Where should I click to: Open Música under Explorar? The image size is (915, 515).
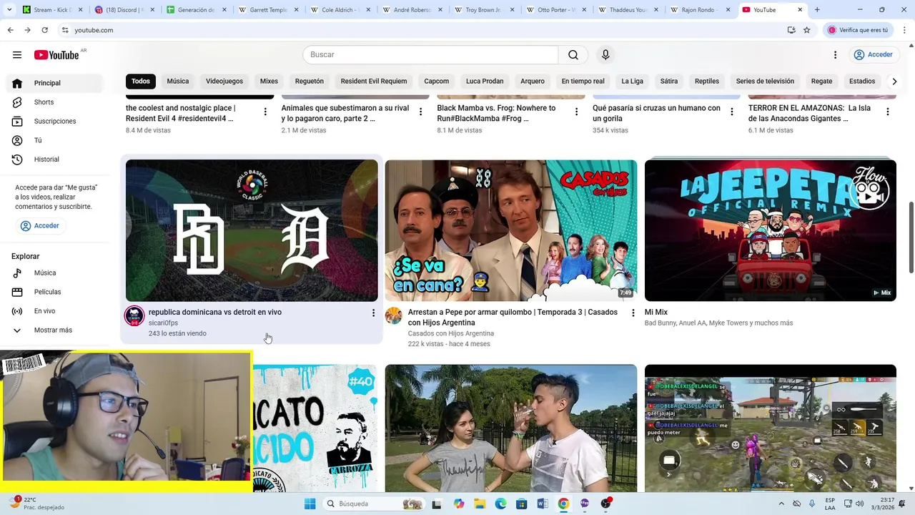point(56,273)
